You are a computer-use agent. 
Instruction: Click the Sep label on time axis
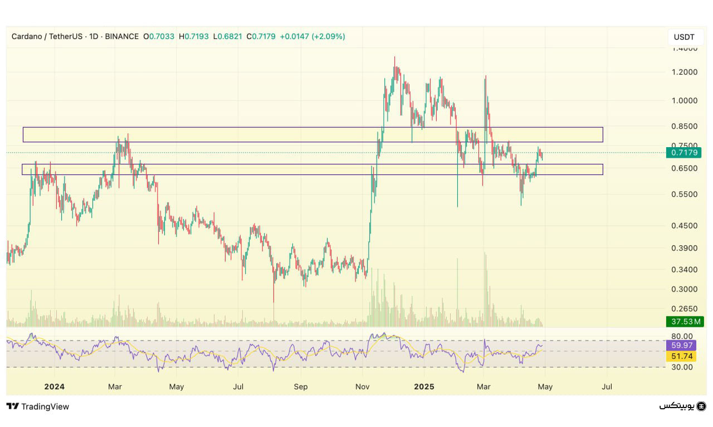click(300, 386)
